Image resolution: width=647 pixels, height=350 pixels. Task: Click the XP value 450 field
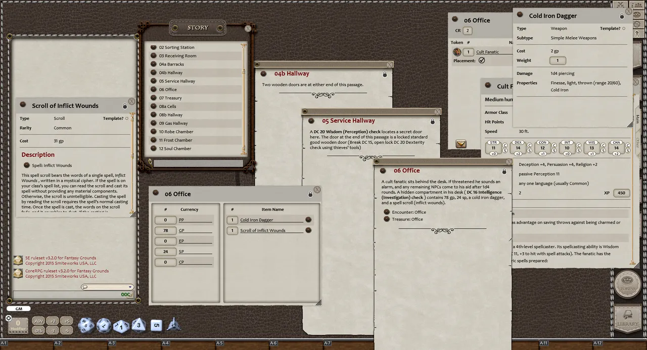[x=621, y=193]
